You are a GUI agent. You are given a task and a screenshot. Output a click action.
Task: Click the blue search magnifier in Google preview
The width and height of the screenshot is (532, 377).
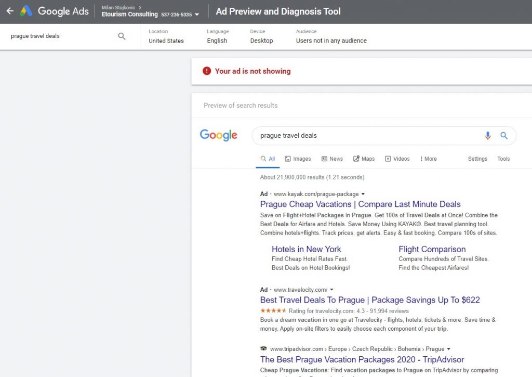(504, 136)
